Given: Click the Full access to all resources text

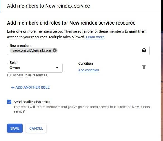Looking at the screenshot, I should (x=27, y=75).
